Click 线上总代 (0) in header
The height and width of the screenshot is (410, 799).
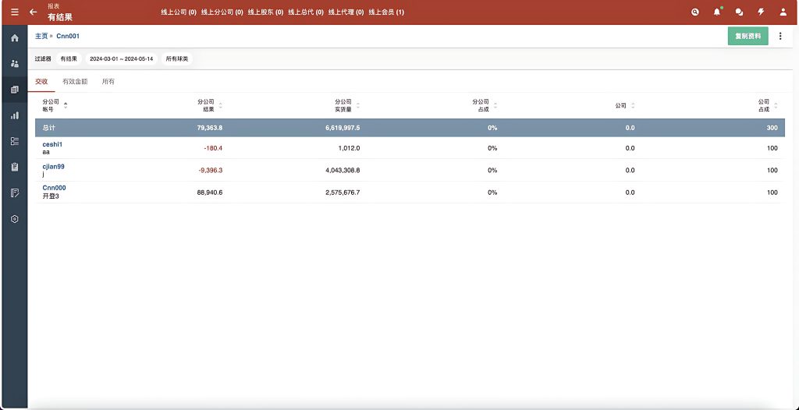point(306,12)
